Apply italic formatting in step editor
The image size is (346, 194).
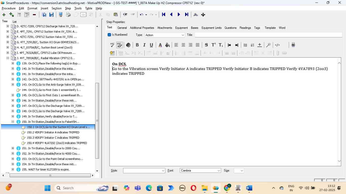click(144, 45)
